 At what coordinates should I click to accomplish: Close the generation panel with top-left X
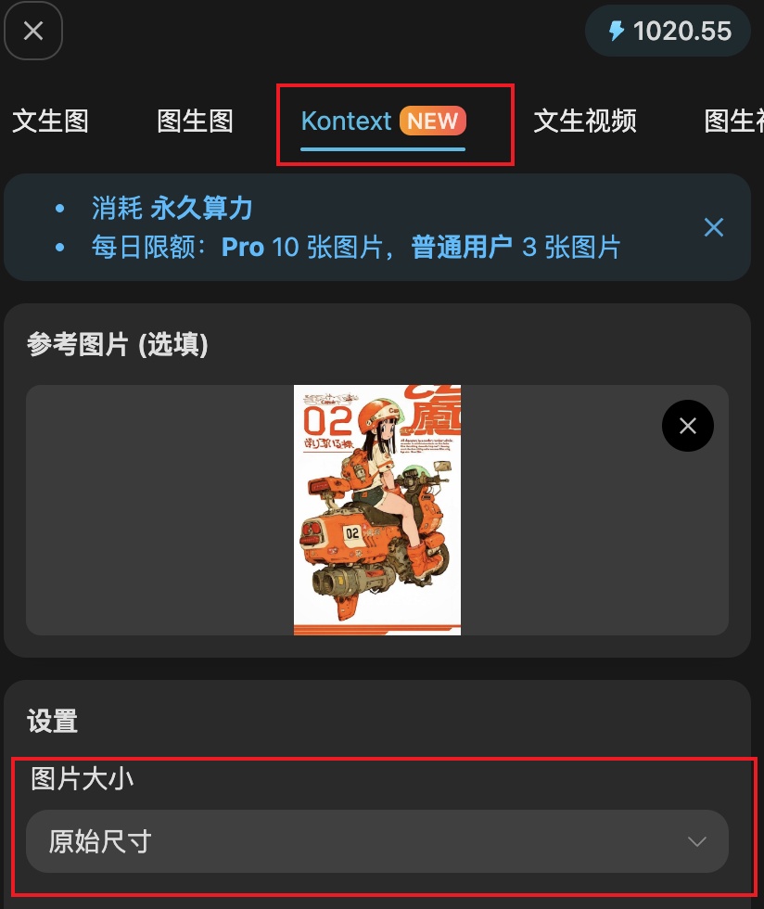33,31
